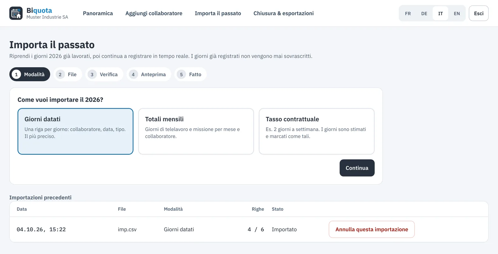Click the Modalità column header
This screenshot has width=498, height=254.
[173, 209]
